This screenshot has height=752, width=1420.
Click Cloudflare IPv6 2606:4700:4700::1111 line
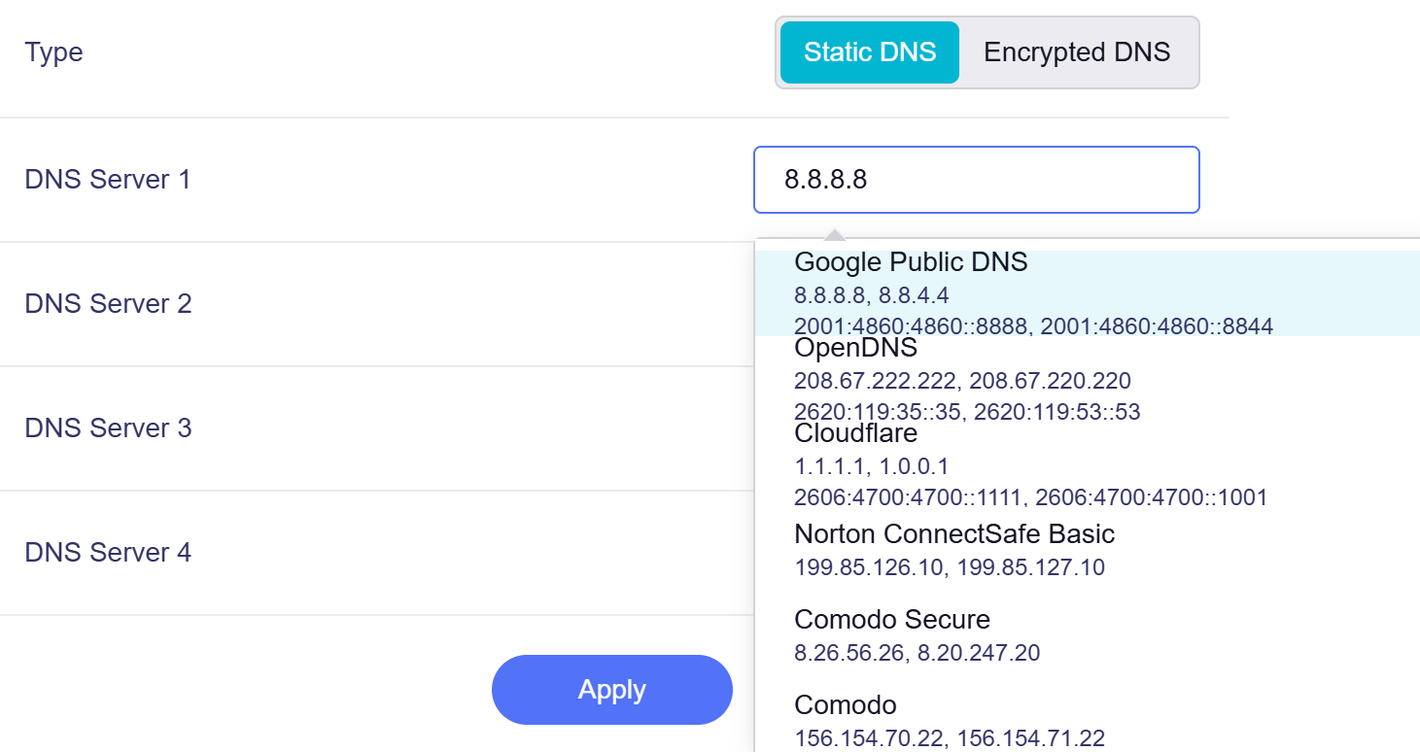coord(1030,497)
